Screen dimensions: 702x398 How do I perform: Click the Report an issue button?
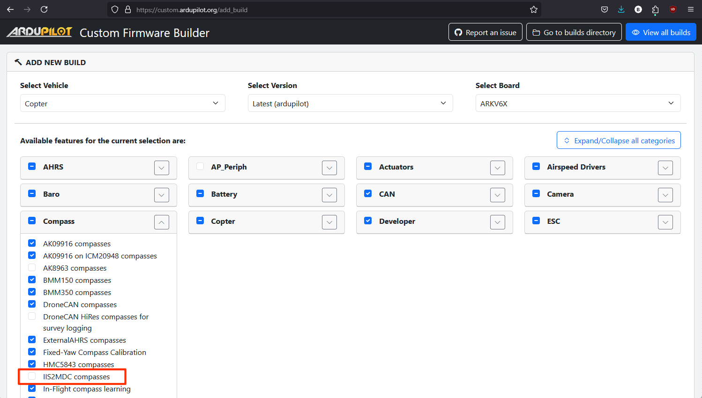point(485,32)
